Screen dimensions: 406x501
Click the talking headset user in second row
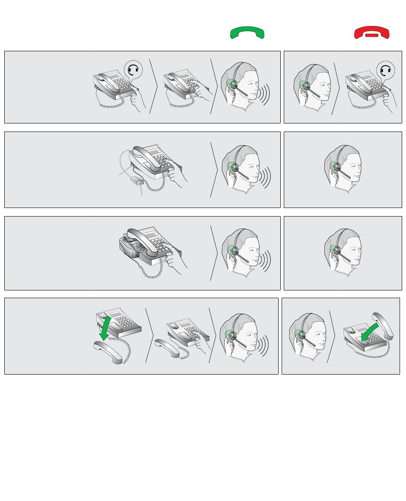[246, 170]
